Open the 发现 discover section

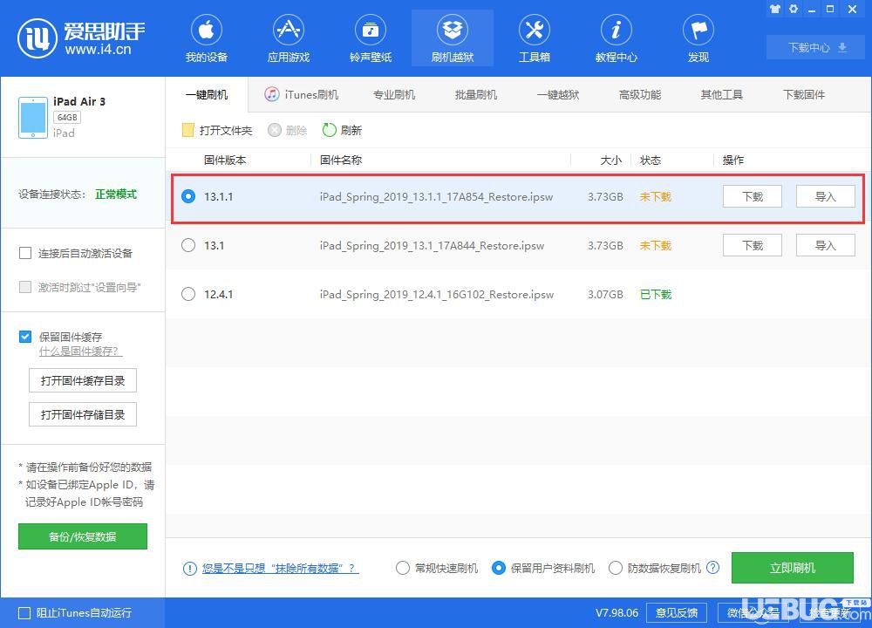tap(698, 39)
